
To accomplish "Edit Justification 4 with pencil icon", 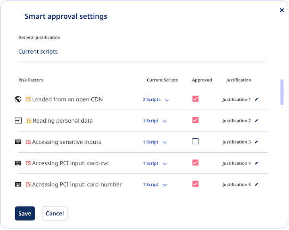I will (x=256, y=163).
